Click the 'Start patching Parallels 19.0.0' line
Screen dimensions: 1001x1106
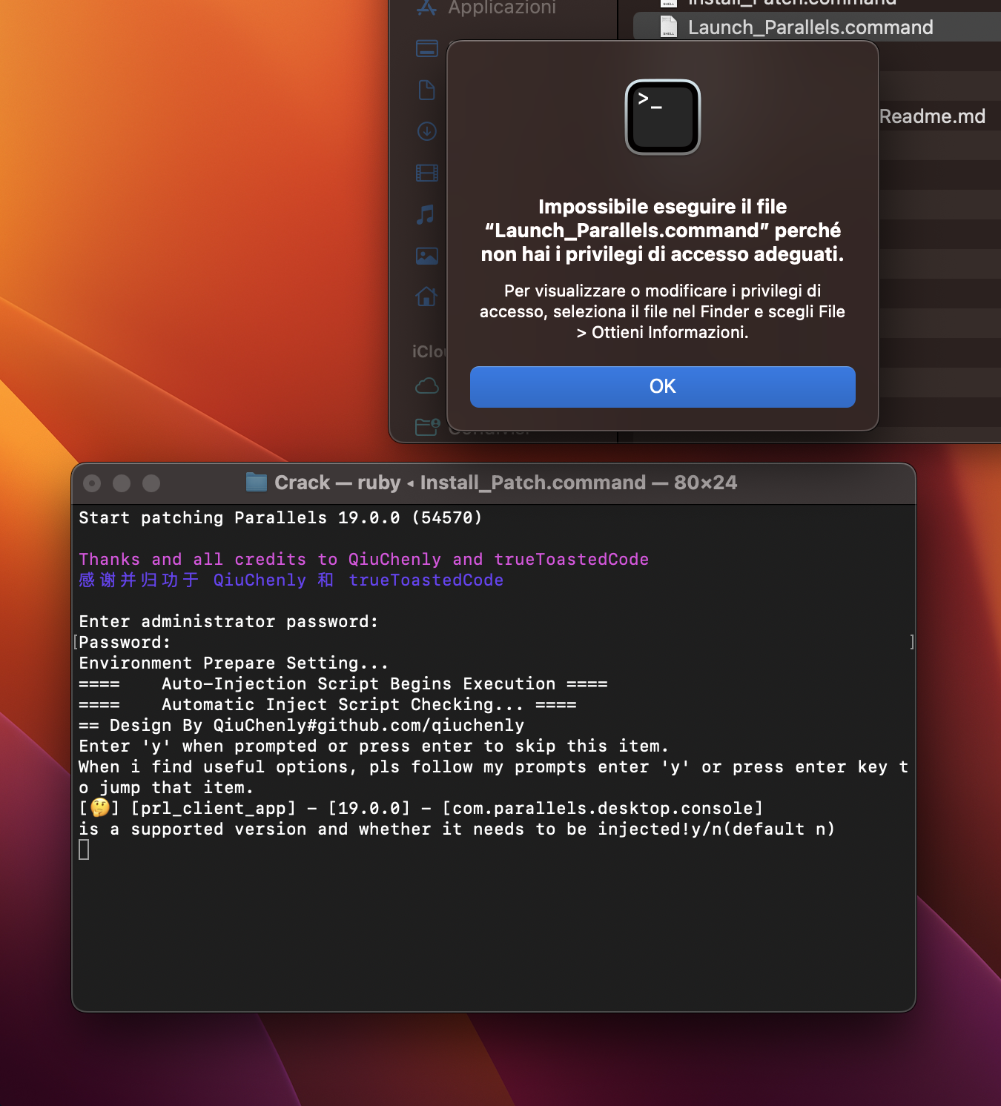(280, 517)
